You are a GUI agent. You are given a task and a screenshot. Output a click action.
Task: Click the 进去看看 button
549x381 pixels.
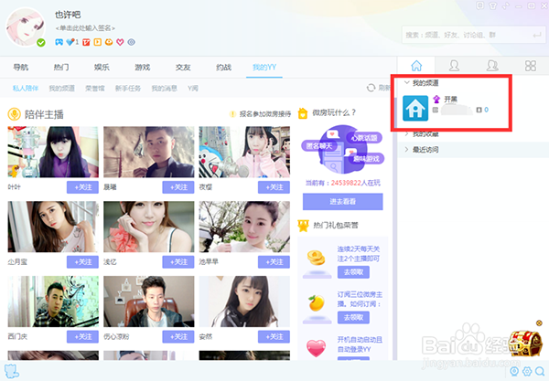click(x=343, y=202)
